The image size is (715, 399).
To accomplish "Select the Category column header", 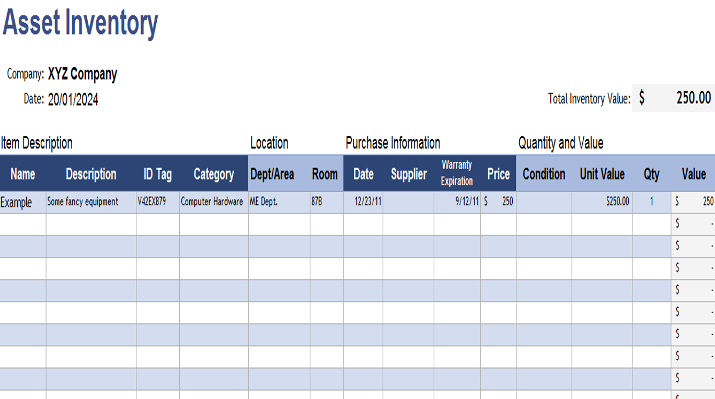I will pos(214,173).
